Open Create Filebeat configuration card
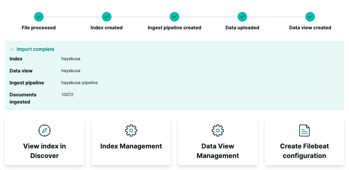 pos(304,141)
